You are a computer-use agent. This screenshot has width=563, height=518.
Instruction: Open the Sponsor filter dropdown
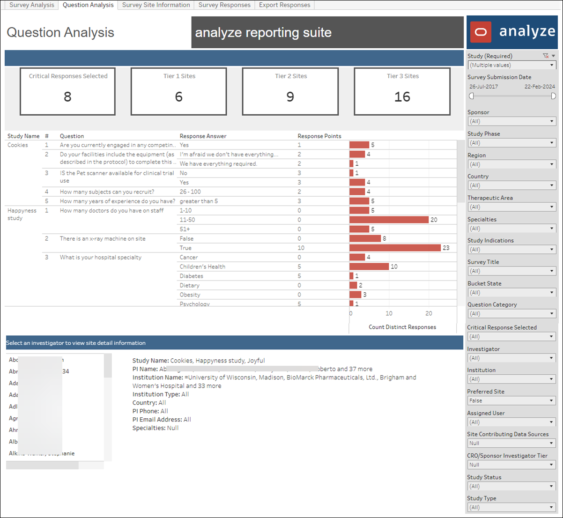[x=512, y=121]
